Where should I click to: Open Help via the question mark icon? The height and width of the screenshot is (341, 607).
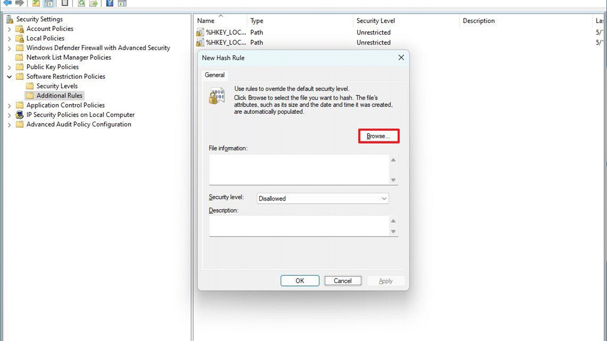point(110,3)
